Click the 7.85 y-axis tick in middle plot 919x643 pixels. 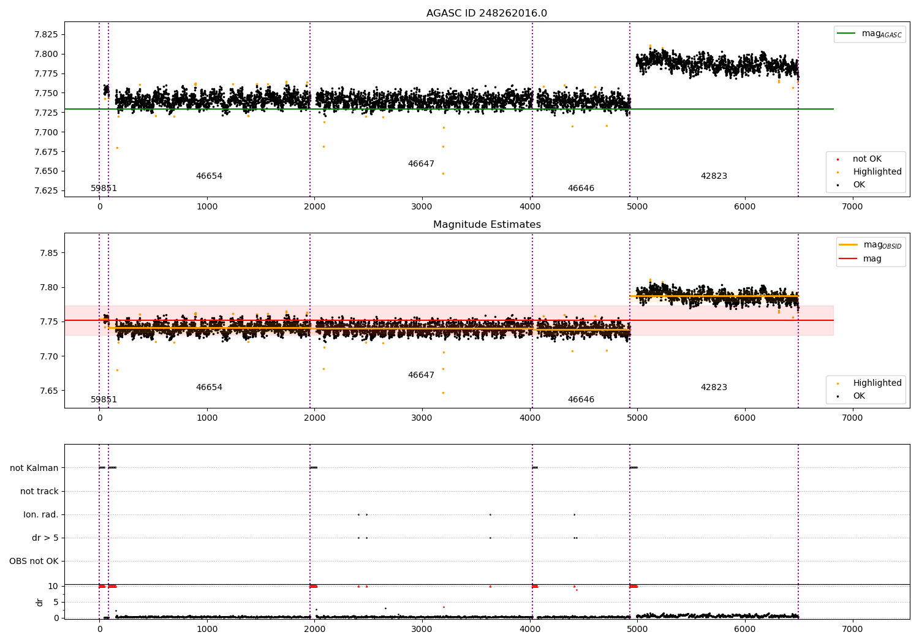coord(49,253)
